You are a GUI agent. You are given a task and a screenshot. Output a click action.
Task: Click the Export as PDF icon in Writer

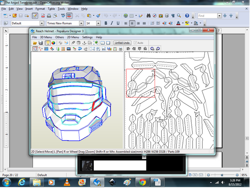coord(43,16)
